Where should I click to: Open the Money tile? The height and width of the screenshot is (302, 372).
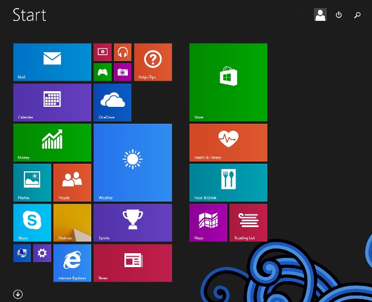tap(52, 142)
